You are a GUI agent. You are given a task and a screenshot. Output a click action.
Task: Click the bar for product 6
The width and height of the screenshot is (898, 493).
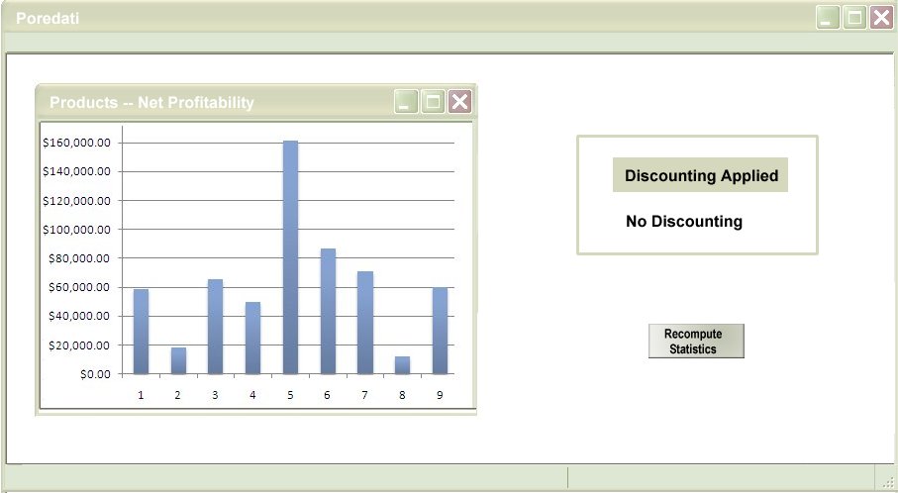click(328, 311)
